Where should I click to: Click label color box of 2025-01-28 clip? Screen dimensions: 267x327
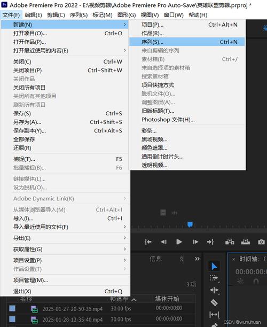(12, 319)
